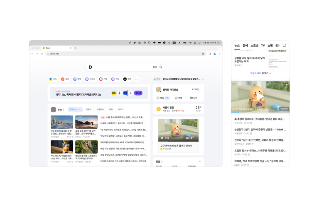
Task: Open the 지도 map shortcut
Action: [x=53, y=79]
